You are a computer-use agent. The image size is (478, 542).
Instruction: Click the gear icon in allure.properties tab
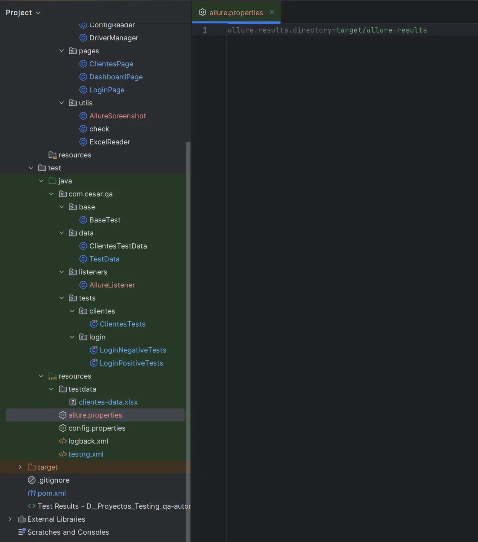click(202, 13)
